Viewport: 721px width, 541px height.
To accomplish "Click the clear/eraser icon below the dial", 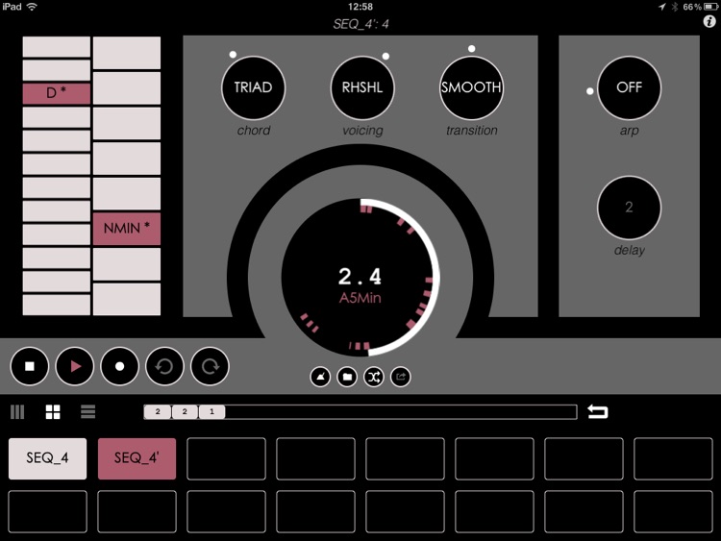I will 320,378.
